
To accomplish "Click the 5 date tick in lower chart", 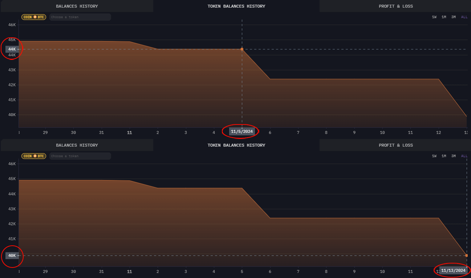I will tap(242, 271).
